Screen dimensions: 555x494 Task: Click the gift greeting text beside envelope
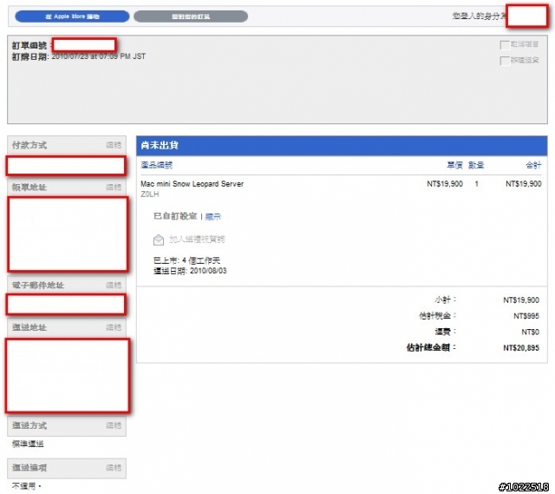197,240
